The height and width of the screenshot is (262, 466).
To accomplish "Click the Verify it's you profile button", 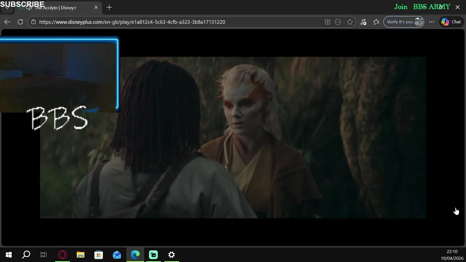I will [x=404, y=22].
